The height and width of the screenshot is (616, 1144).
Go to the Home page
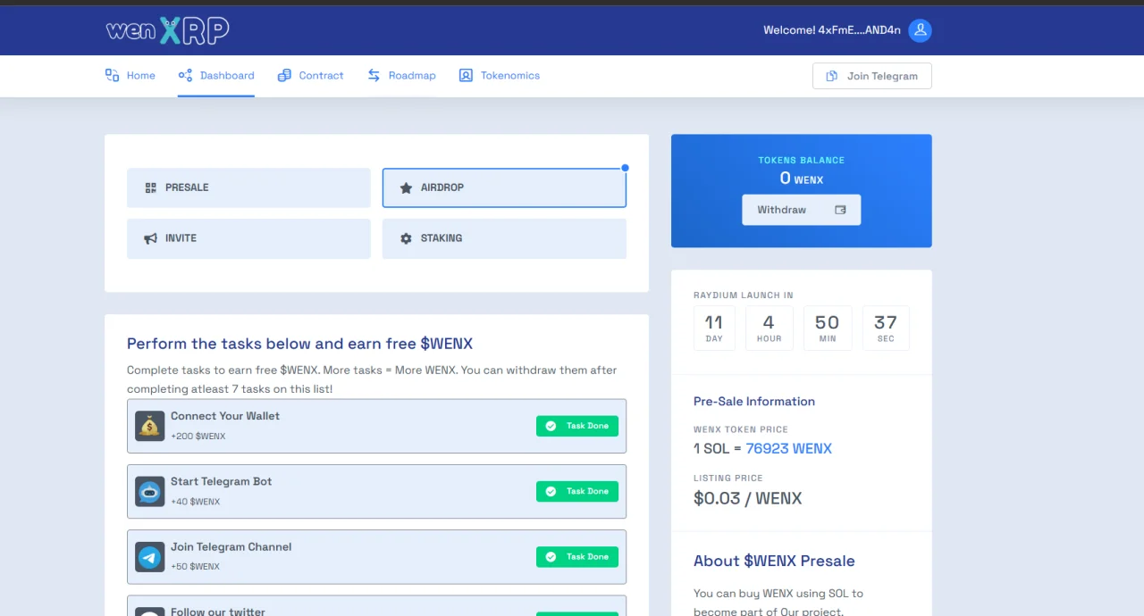[x=130, y=75]
